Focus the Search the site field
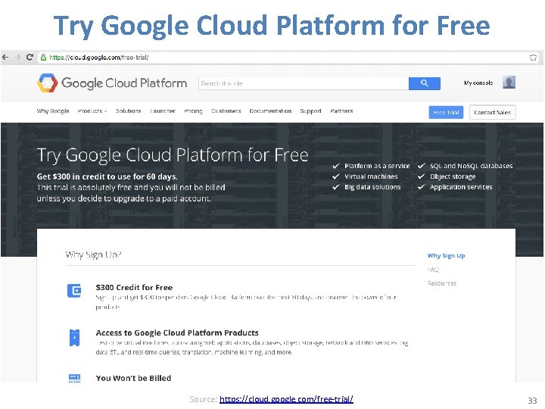The image size is (545, 409). pos(304,83)
